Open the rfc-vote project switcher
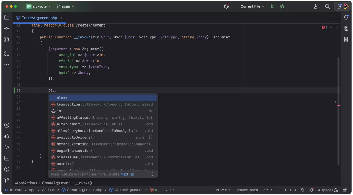 click(40, 6)
